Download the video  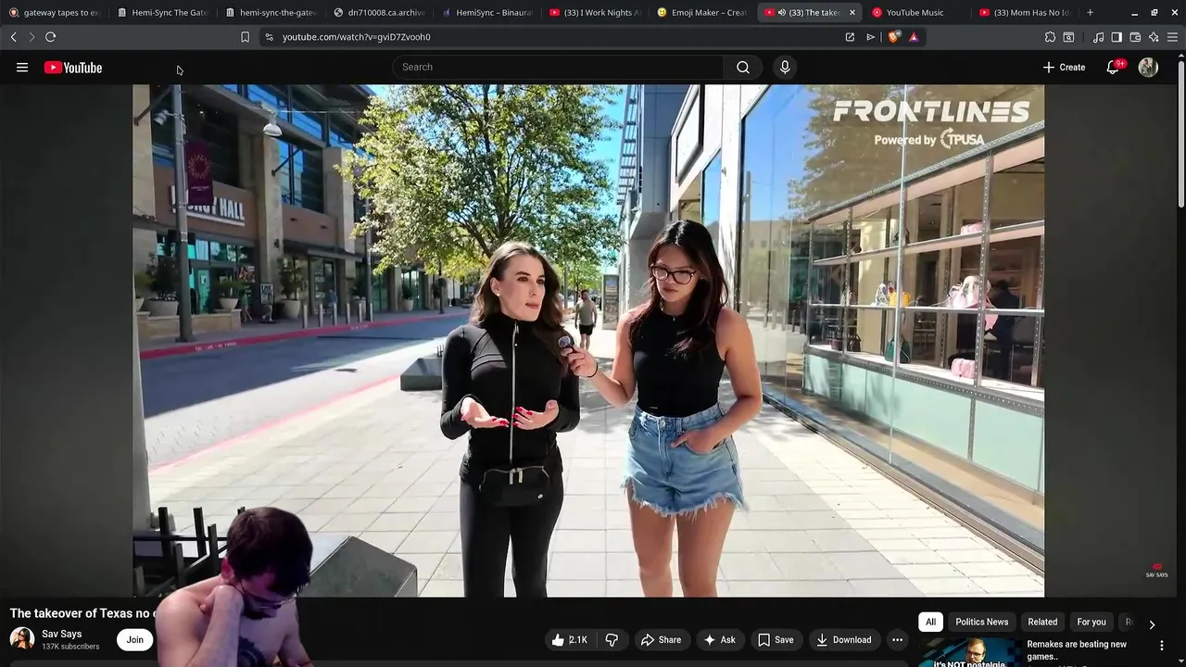843,639
